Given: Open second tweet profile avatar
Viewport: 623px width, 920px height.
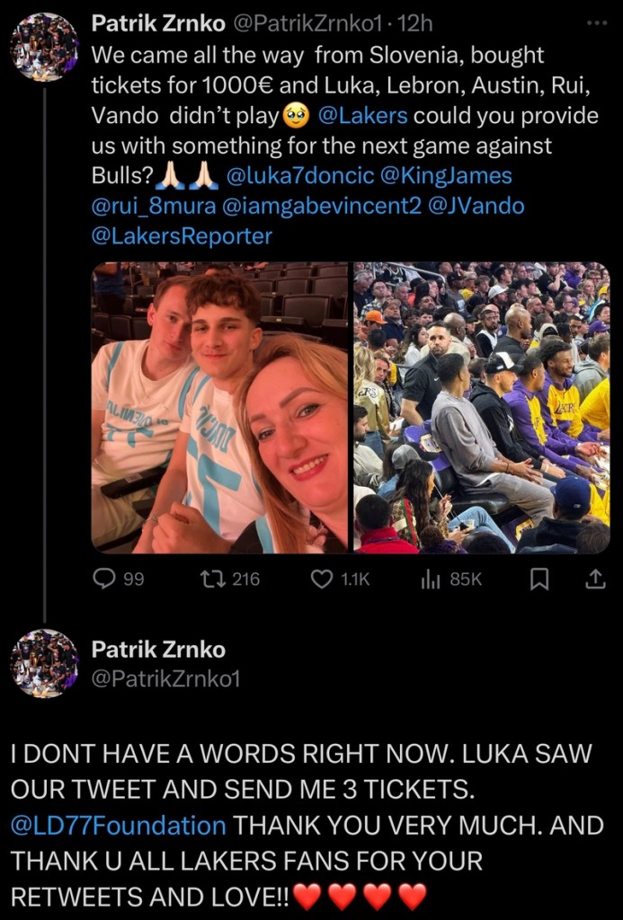Looking at the screenshot, I should pyautogui.click(x=44, y=663).
